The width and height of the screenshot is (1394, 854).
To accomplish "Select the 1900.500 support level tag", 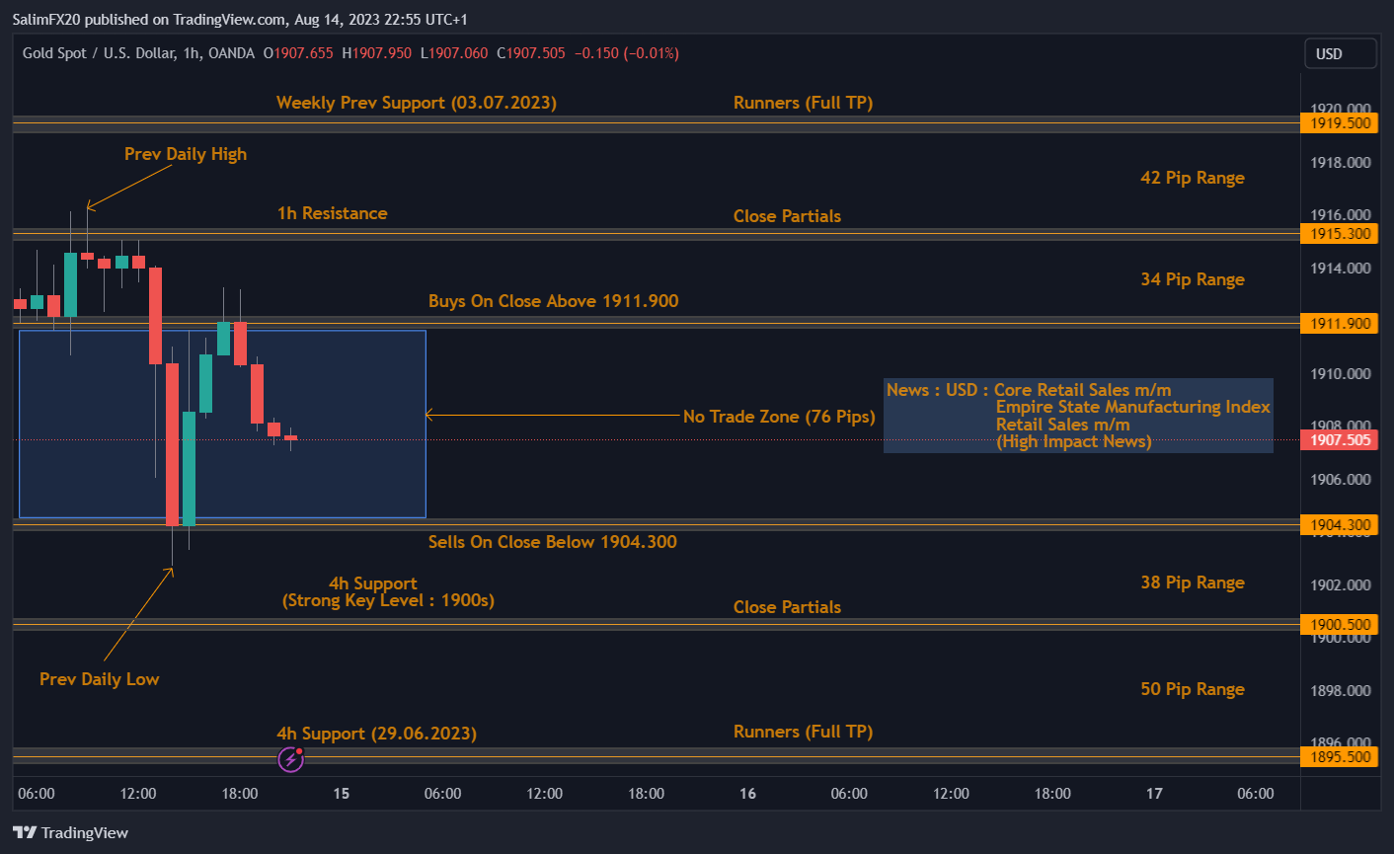I will pyautogui.click(x=1339, y=624).
